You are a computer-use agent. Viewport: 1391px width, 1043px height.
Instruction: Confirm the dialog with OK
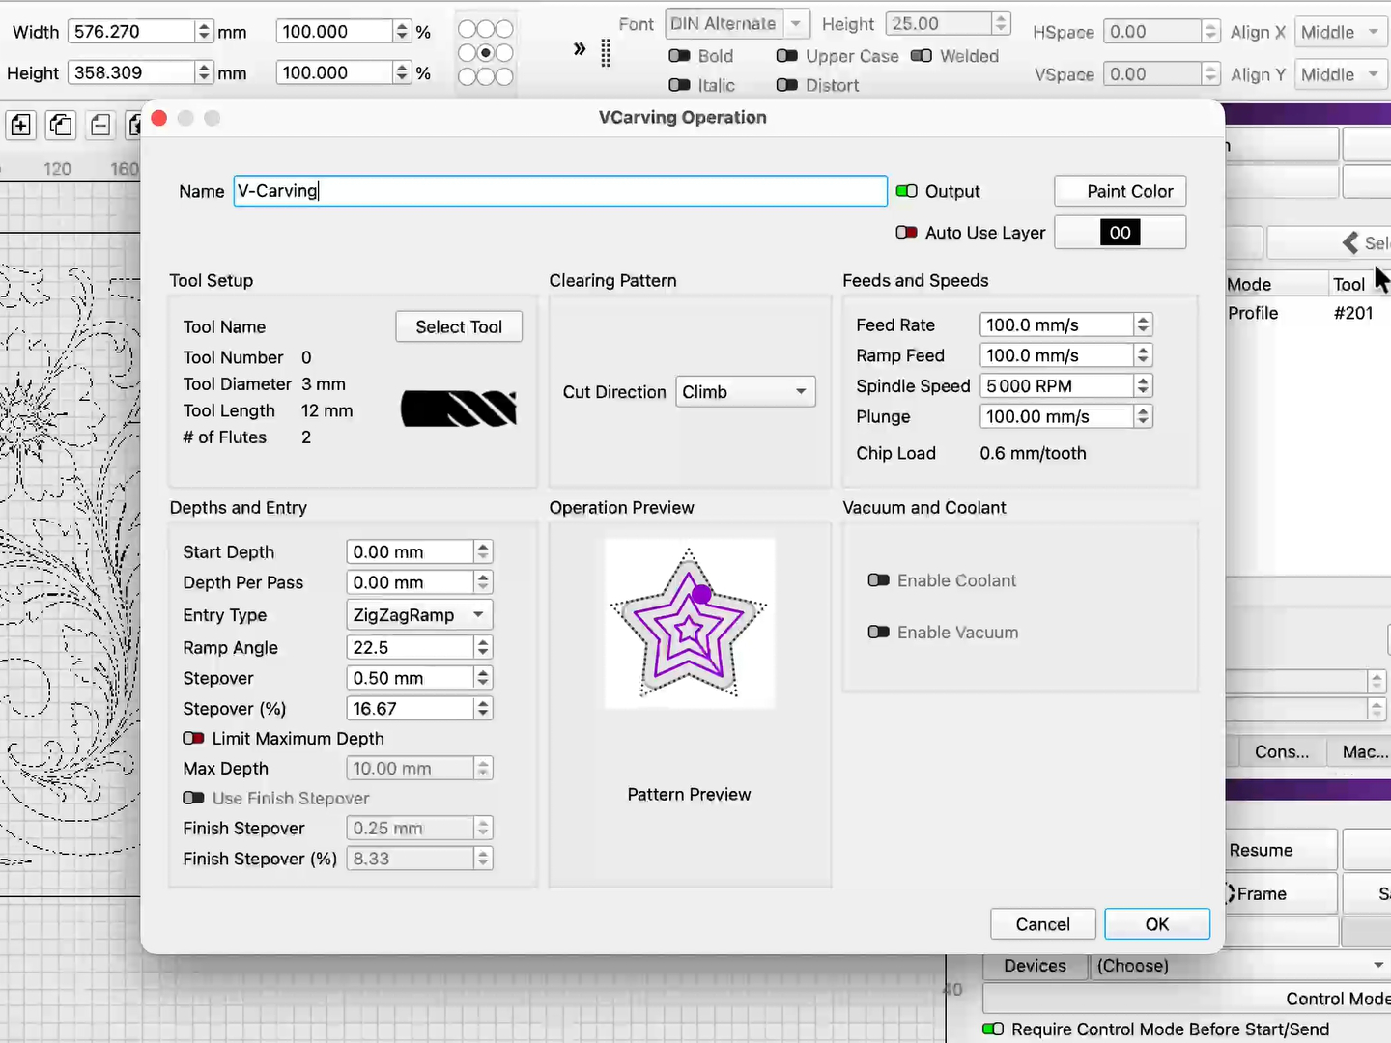1157,924
